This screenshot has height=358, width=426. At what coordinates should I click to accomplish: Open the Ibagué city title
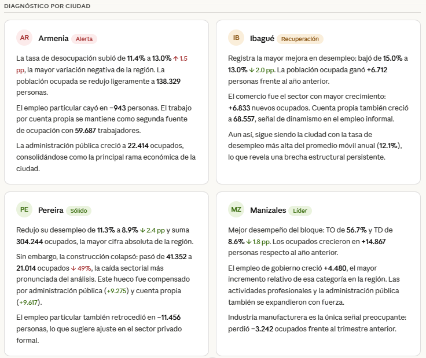coord(262,38)
